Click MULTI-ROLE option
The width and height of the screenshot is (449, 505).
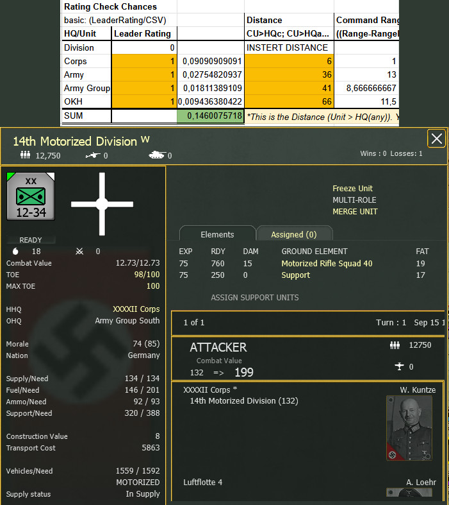[x=354, y=200]
